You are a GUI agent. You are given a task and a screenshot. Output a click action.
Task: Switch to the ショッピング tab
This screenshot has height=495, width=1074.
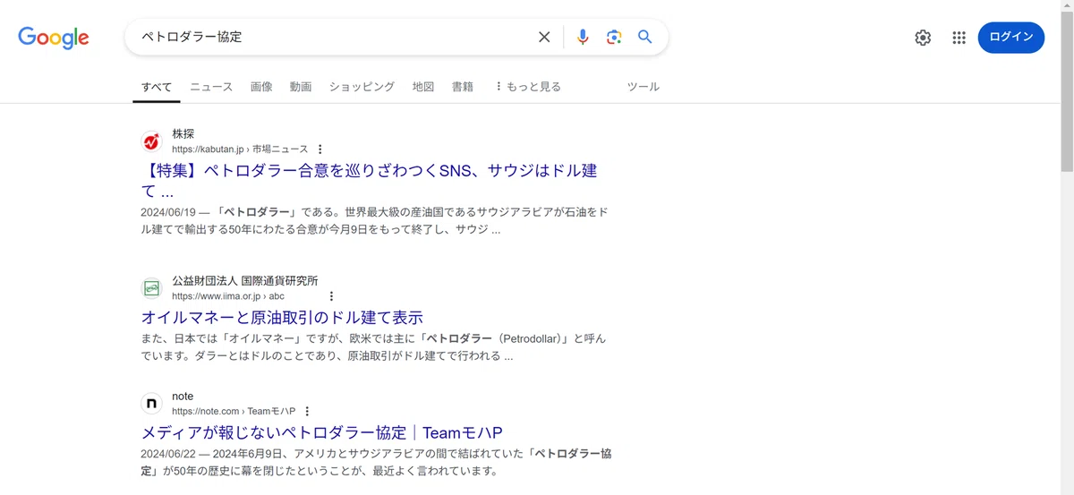(362, 87)
